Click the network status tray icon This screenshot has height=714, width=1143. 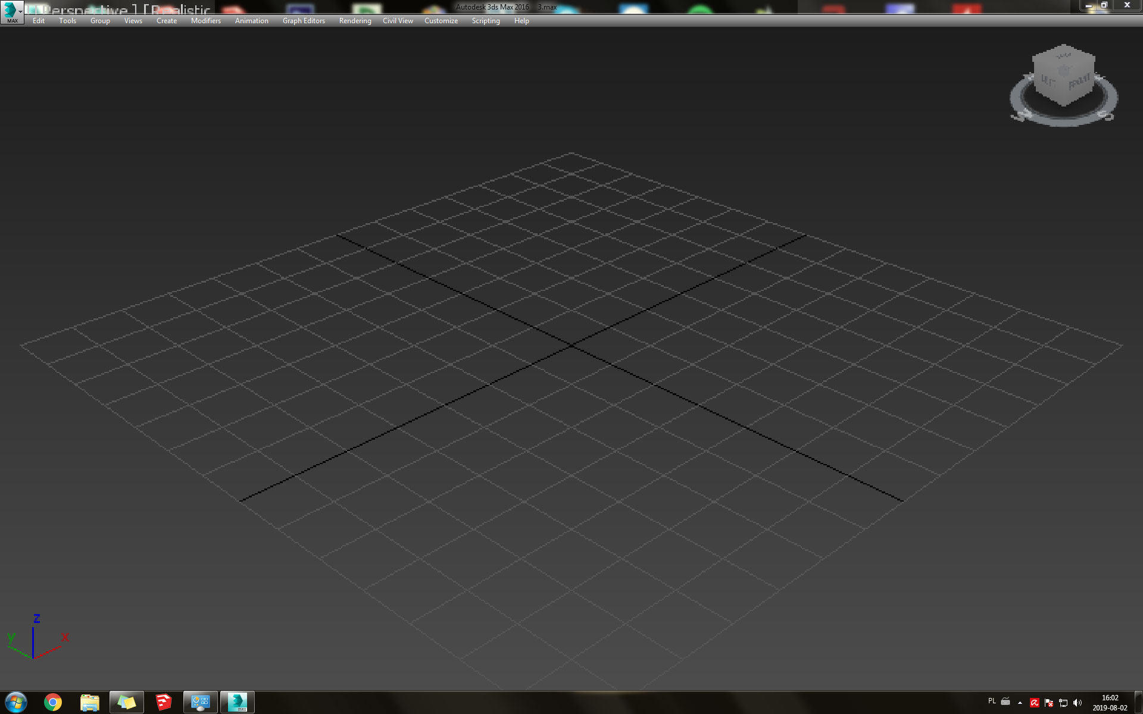(1064, 703)
